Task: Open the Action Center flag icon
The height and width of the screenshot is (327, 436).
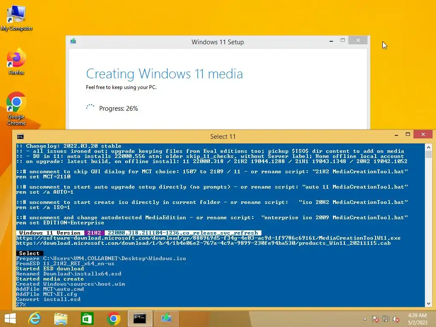Action: pyautogui.click(x=376, y=319)
